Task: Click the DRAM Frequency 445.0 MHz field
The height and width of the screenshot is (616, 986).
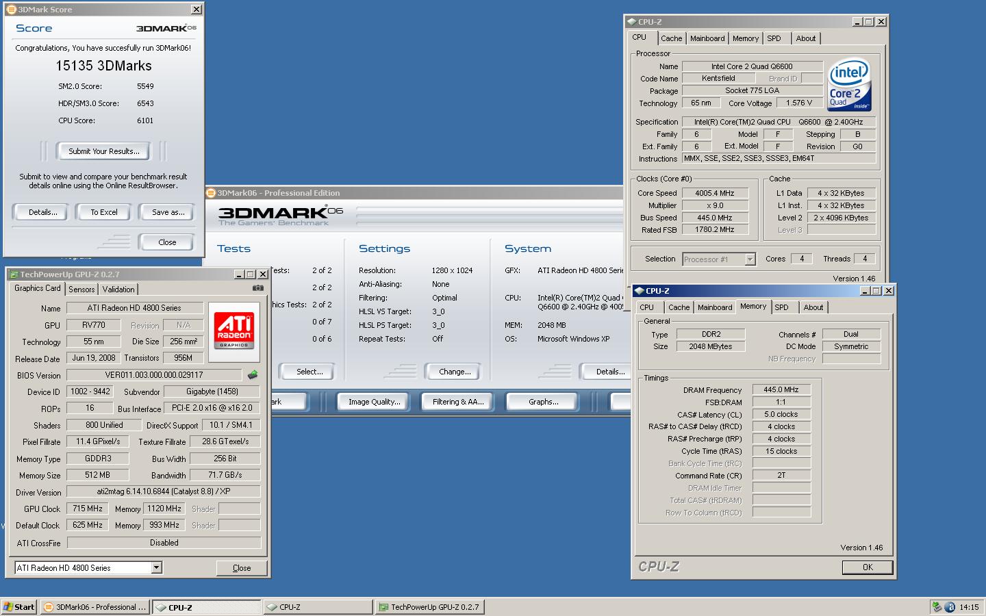Action: pos(781,389)
